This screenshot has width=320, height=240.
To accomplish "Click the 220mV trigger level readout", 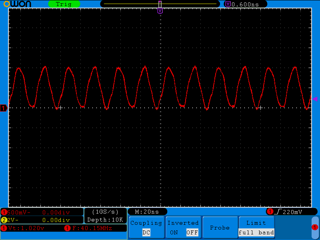I will [x=294, y=212].
